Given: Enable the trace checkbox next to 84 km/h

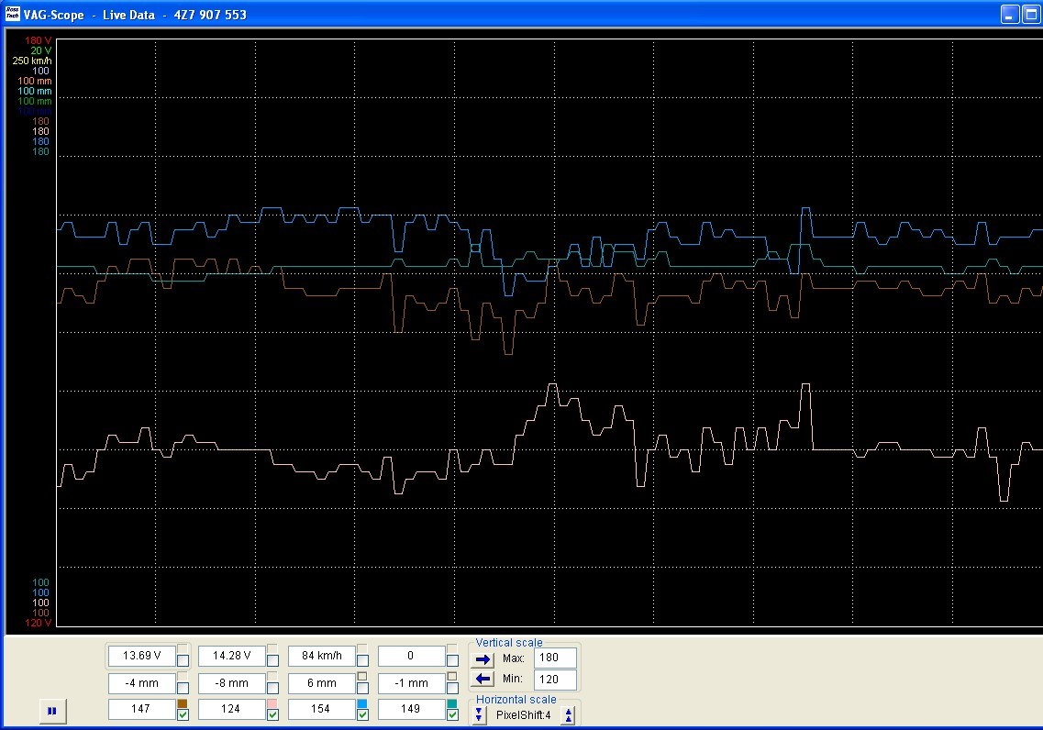Looking at the screenshot, I should point(363,660).
